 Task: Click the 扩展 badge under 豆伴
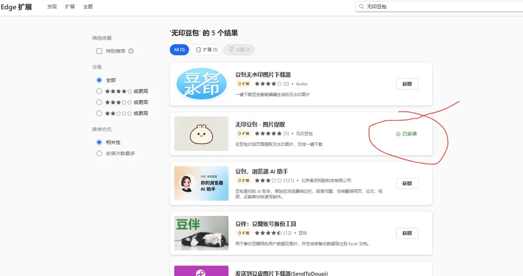coord(244,233)
